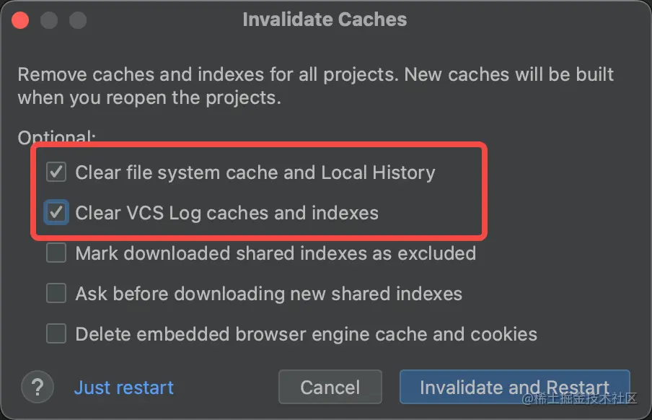
Task: Choose the Just restart link
Action: coord(124,388)
